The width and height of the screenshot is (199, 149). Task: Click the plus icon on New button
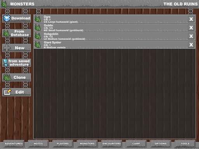(7, 48)
